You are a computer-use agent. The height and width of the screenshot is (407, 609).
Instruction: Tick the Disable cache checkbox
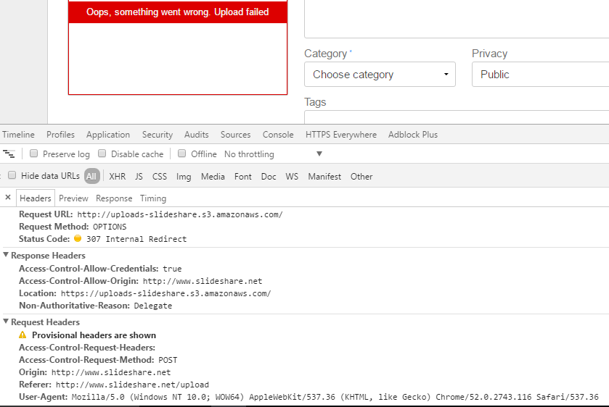point(102,154)
